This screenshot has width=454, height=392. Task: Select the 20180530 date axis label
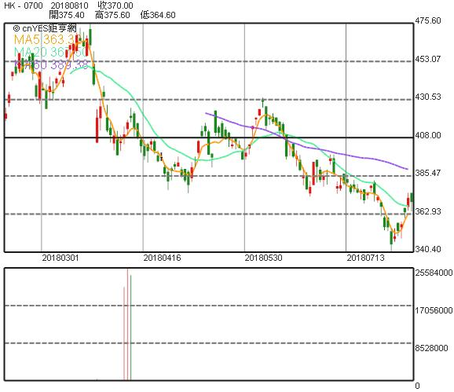pyautogui.click(x=263, y=258)
